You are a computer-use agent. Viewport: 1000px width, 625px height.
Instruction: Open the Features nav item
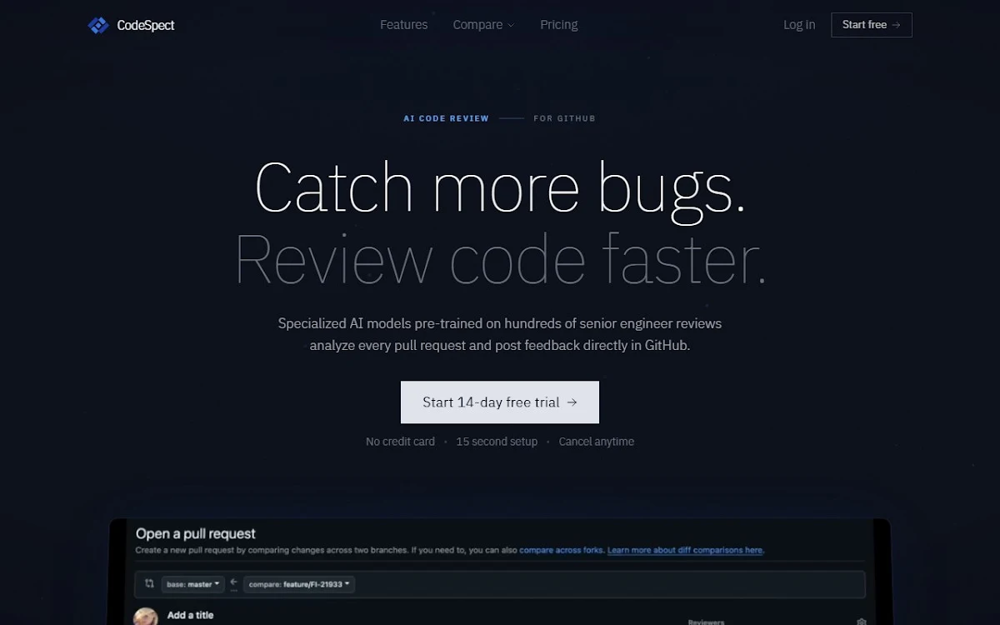click(403, 25)
